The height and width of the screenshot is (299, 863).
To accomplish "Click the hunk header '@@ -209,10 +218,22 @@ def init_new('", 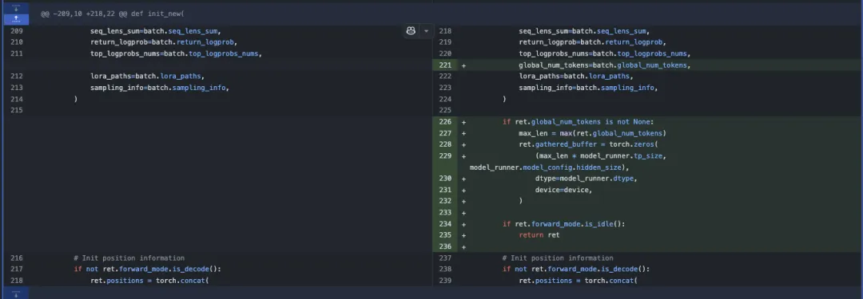I will pyautogui.click(x=113, y=14).
